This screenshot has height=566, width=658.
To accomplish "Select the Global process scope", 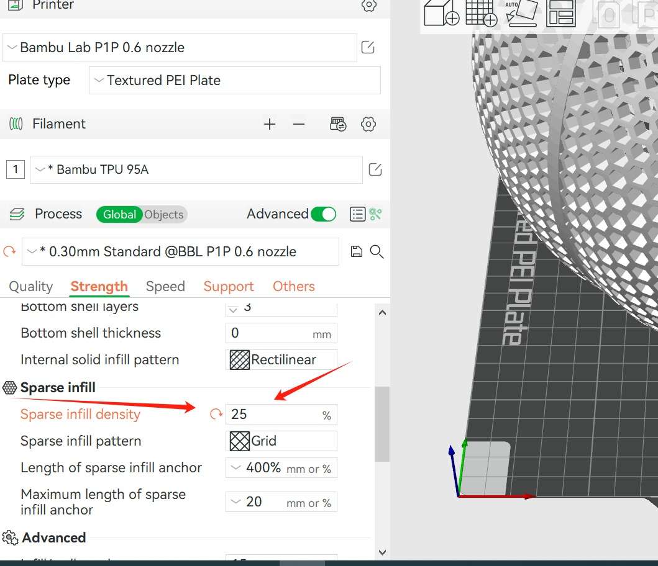I will tap(119, 215).
